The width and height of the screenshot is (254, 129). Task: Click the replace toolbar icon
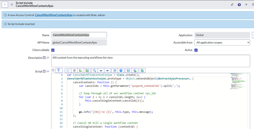point(81,70)
